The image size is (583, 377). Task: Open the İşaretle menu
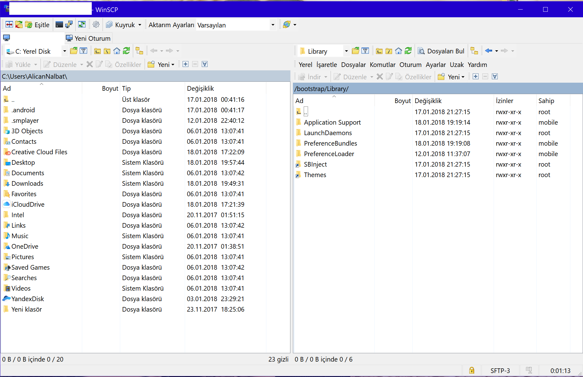point(327,64)
